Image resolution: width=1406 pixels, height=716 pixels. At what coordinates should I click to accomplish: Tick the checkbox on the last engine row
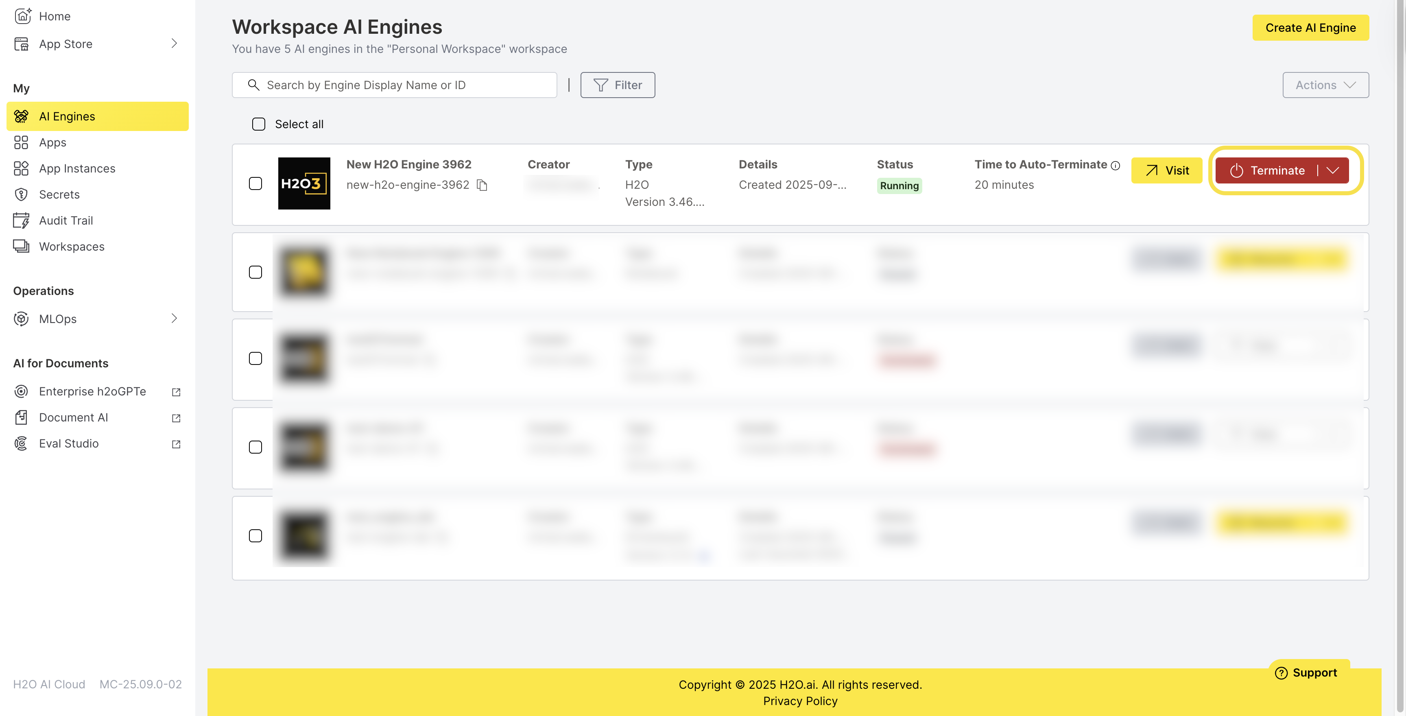coord(255,536)
